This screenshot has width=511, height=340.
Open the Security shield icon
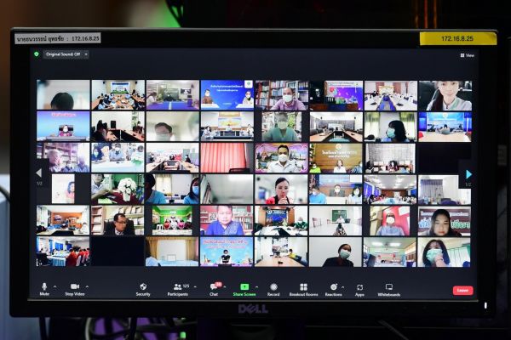(x=143, y=287)
